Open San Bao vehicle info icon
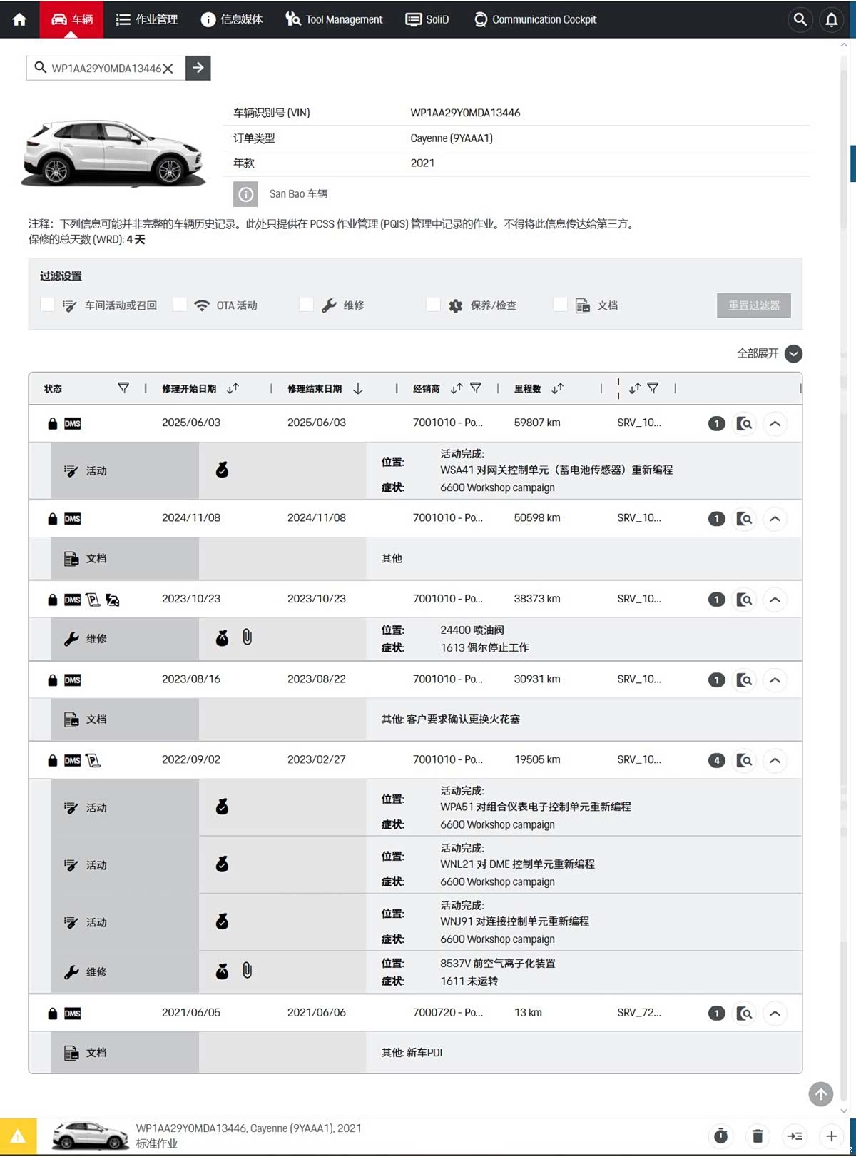This screenshot has width=856, height=1157. tap(245, 194)
